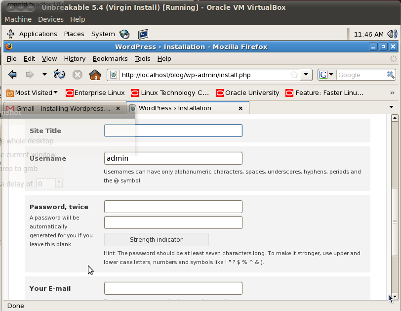The image size is (401, 311).
Task: Click the Google search engine icon
Action: point(323,75)
